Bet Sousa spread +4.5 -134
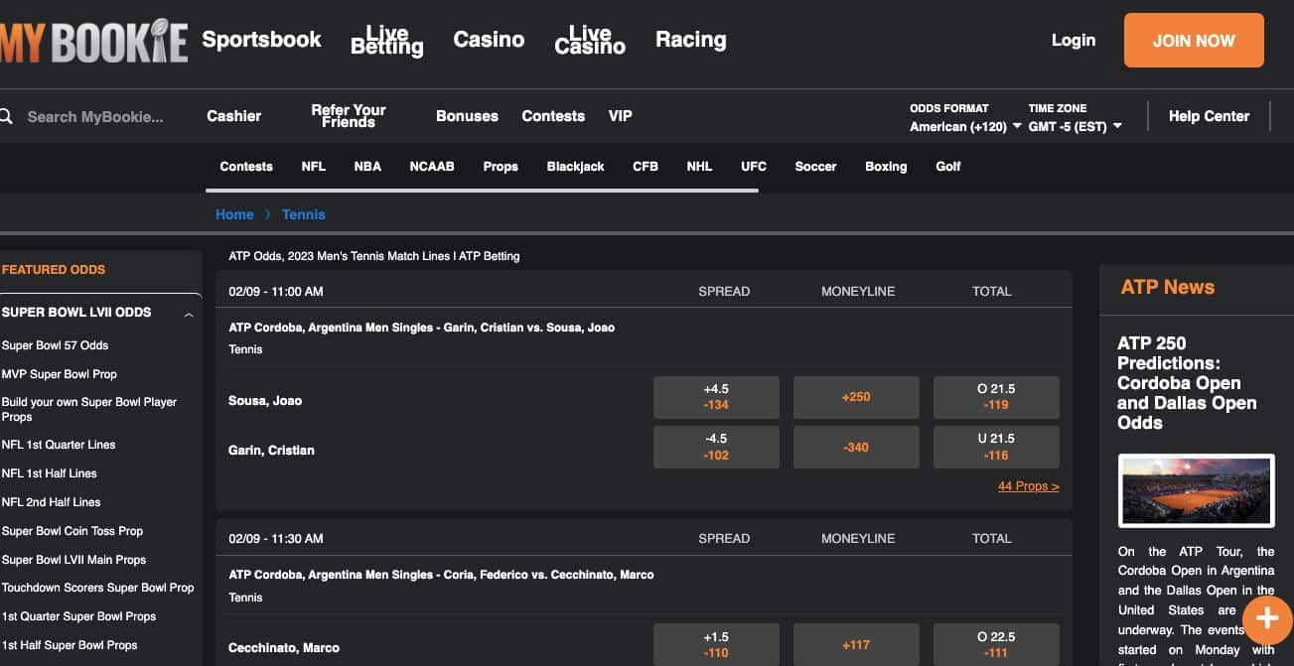 pos(716,397)
